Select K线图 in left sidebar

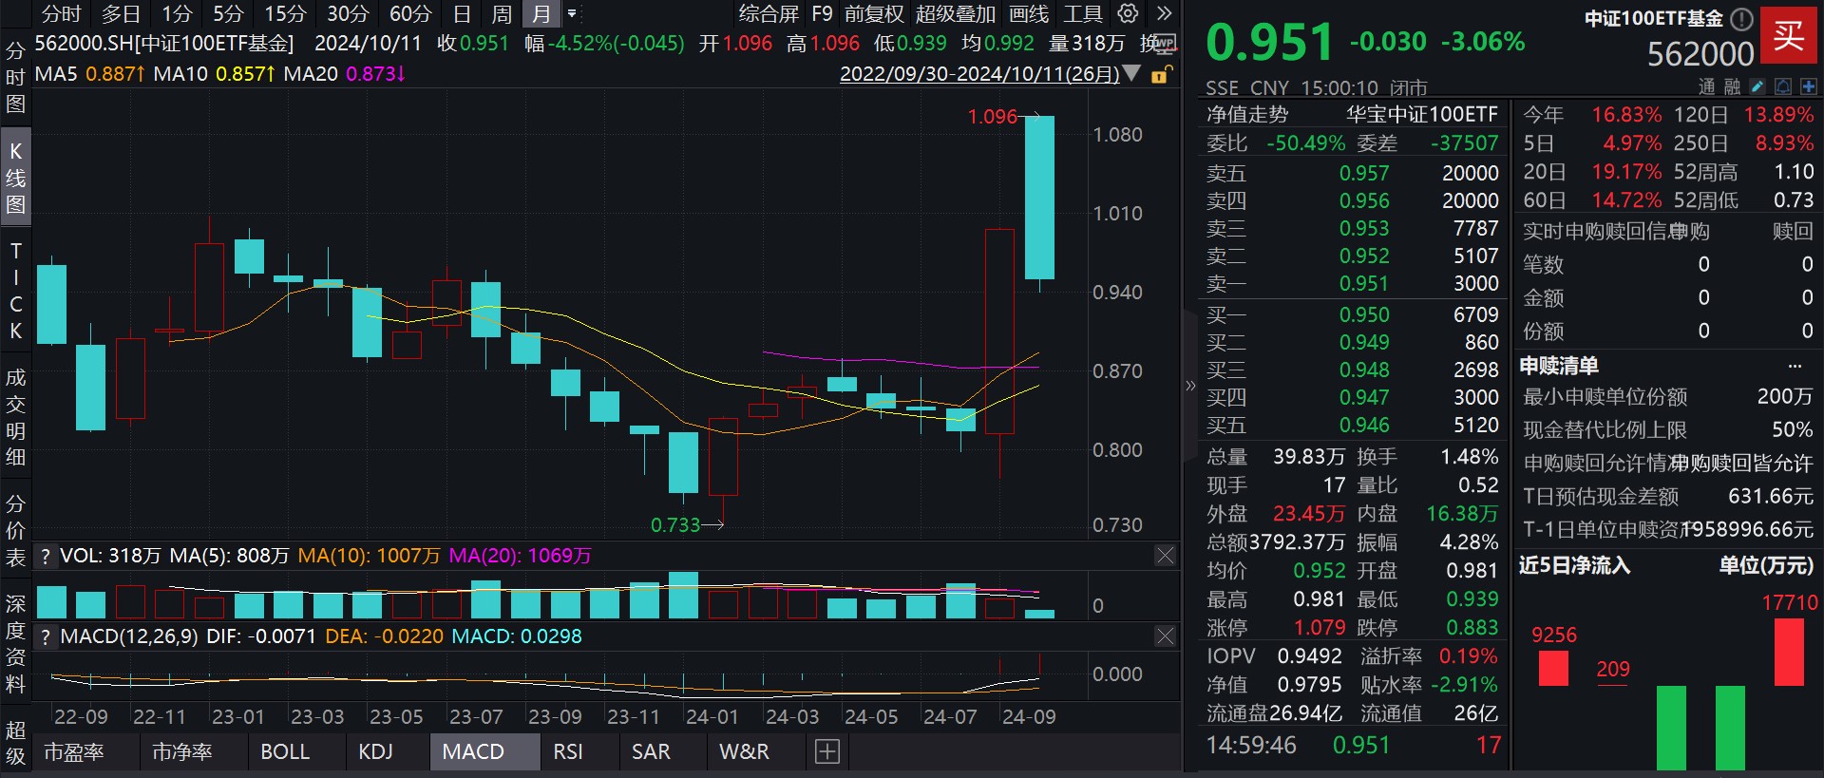(15, 178)
